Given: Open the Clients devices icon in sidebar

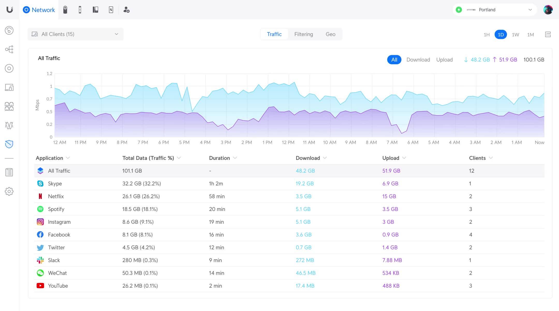Looking at the screenshot, I should [9, 88].
